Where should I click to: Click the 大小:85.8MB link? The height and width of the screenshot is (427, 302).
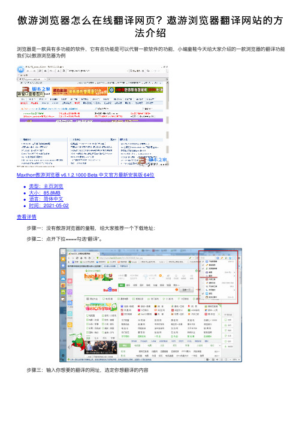pyautogui.click(x=45, y=193)
